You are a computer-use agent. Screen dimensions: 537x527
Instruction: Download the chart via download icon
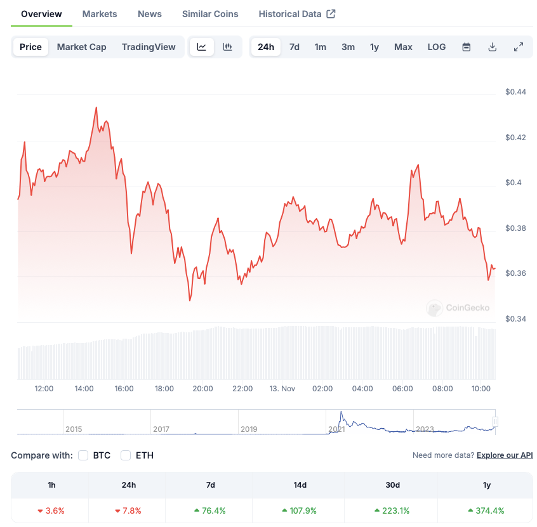[x=493, y=46]
